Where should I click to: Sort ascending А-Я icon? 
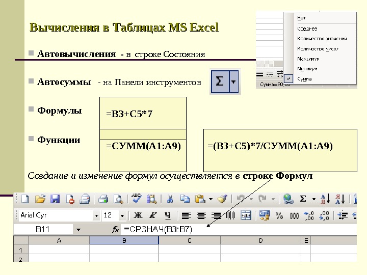(325, 199)
